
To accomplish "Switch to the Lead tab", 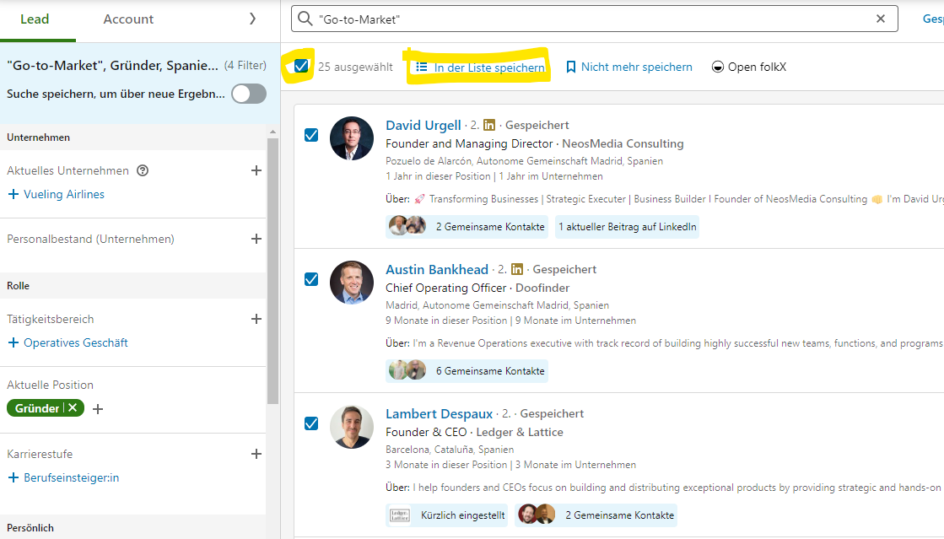I will coord(35,19).
